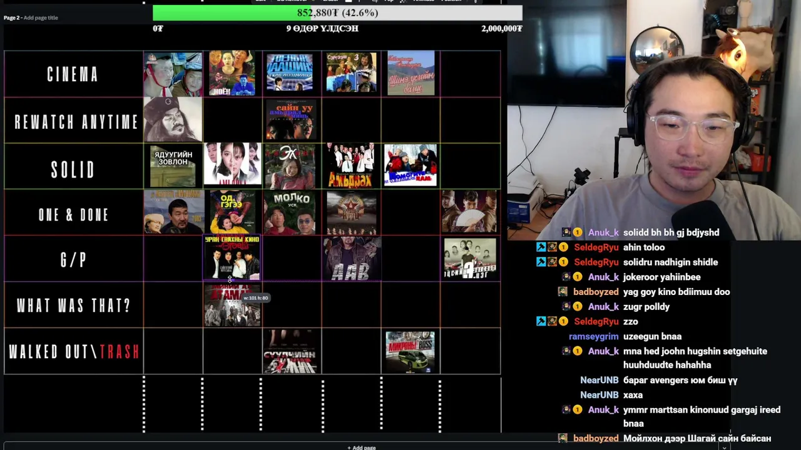Image resolution: width=801 pixels, height=450 pixels.
Task: Click the WALKED OUT\TRASH tier label
Action: (x=73, y=352)
